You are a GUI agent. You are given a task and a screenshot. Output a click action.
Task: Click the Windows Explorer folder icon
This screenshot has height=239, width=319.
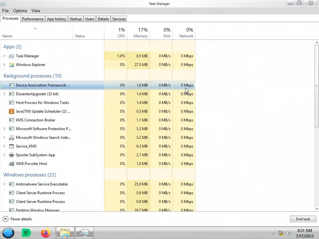pyautogui.click(x=12, y=65)
